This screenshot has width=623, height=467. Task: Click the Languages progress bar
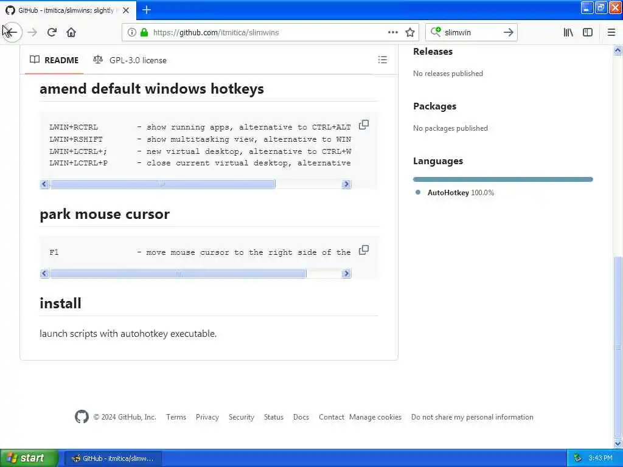(x=503, y=179)
